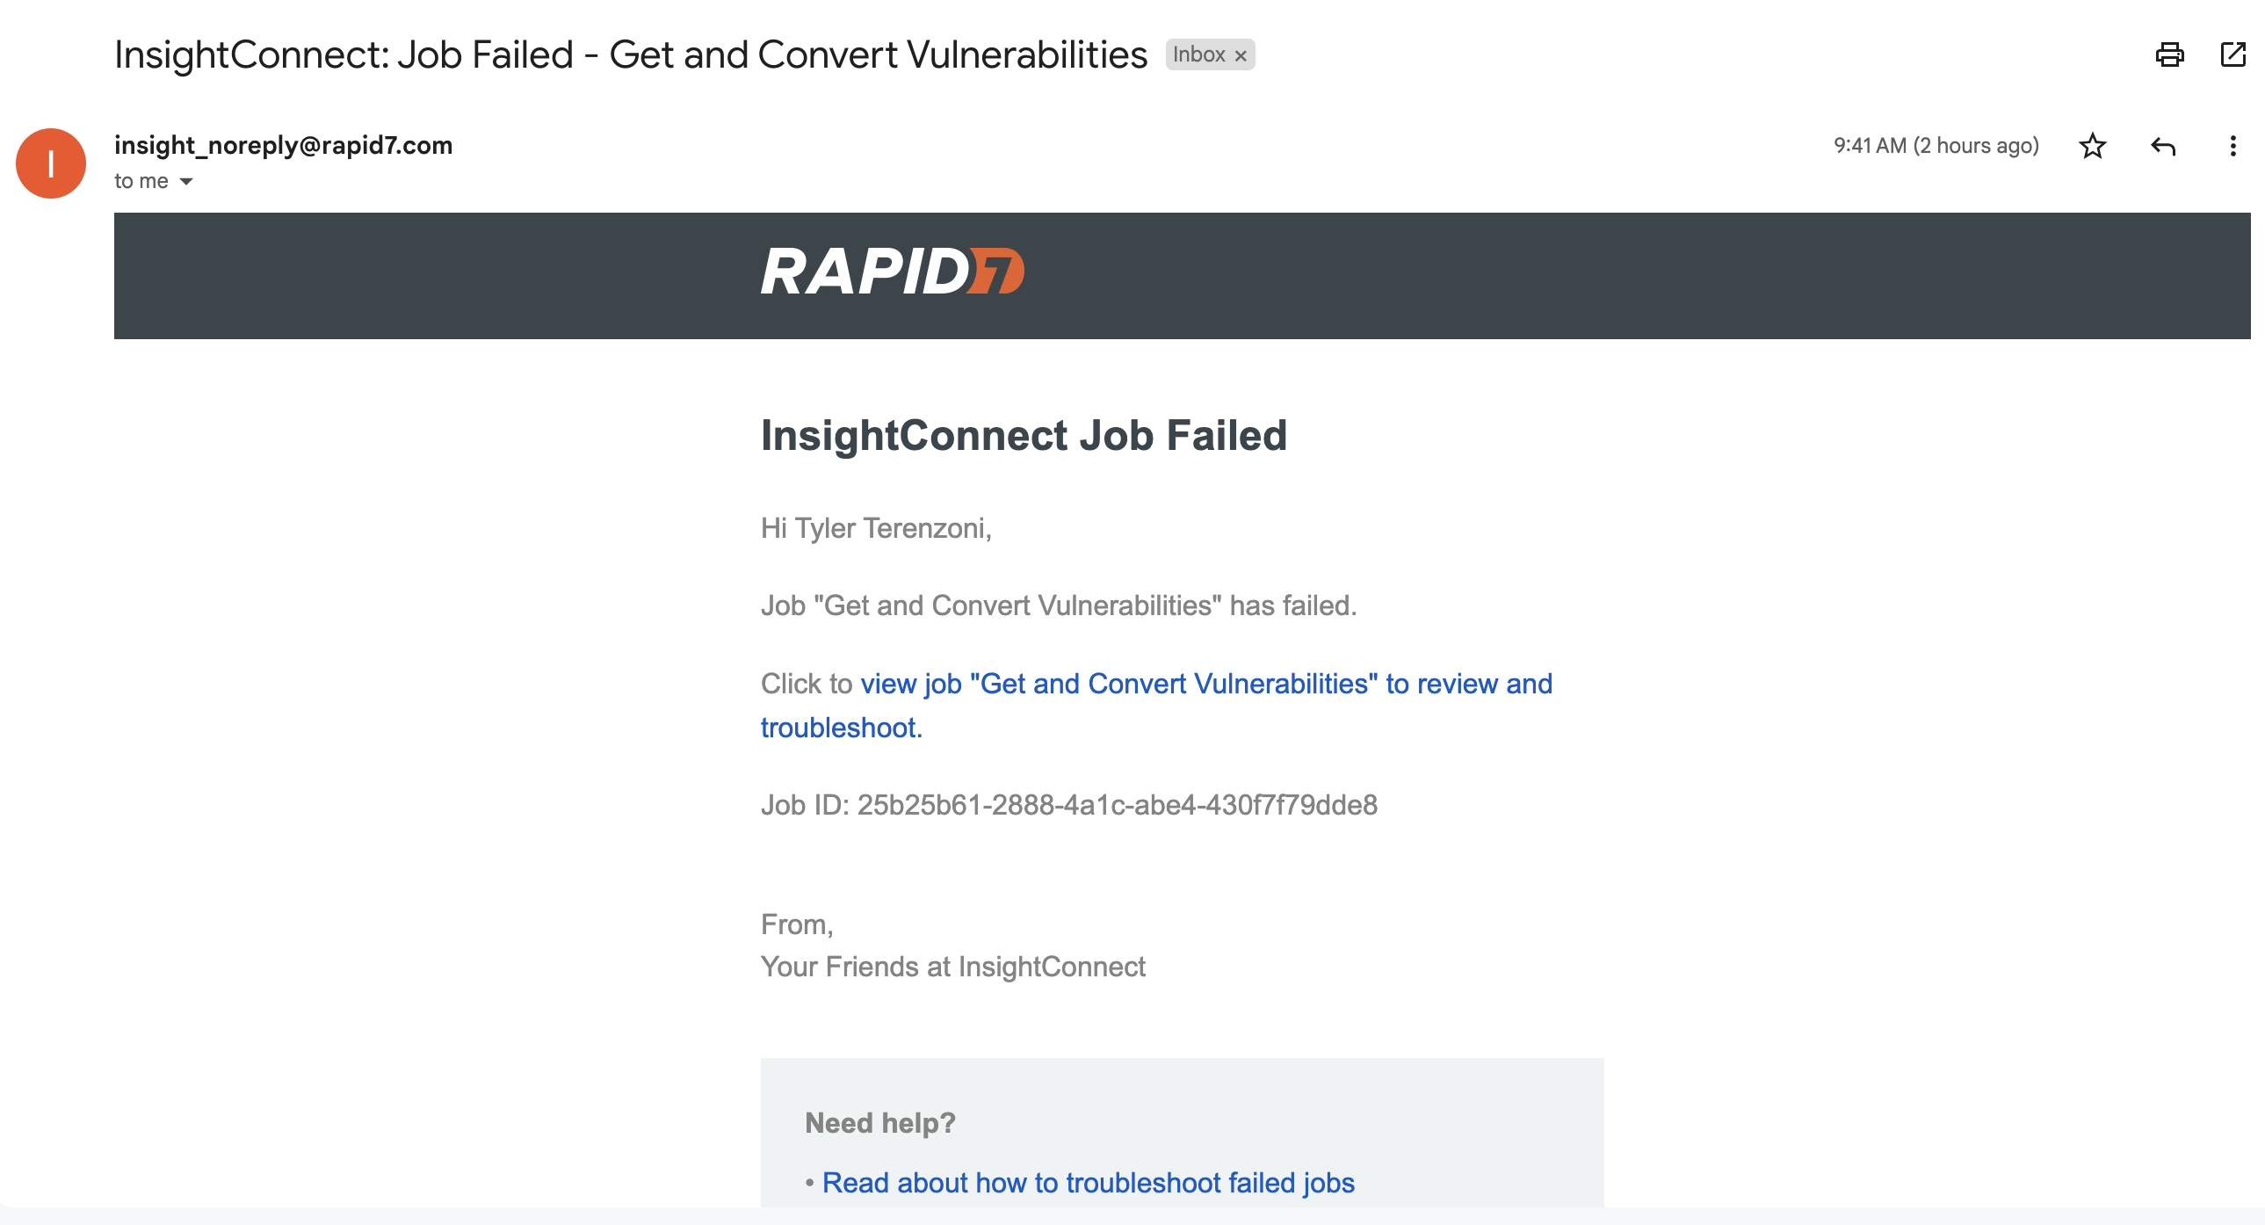Remove the Inbox label with x
Viewport: 2265px width, 1225px height.
point(1241,56)
